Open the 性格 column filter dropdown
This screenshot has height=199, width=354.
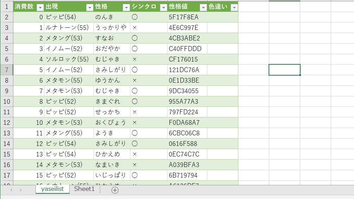click(126, 8)
